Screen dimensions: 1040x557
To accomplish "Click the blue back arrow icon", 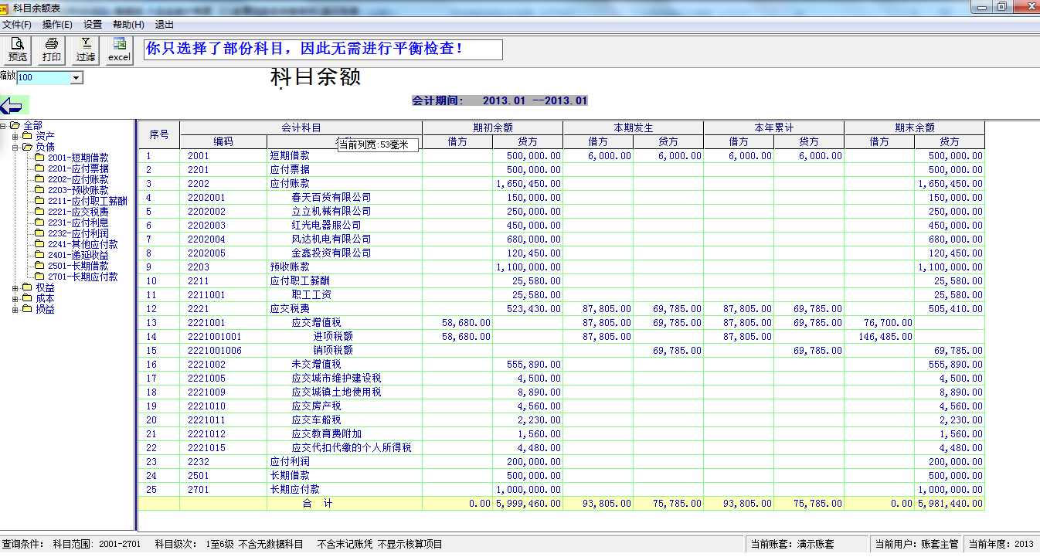I will click(x=12, y=106).
